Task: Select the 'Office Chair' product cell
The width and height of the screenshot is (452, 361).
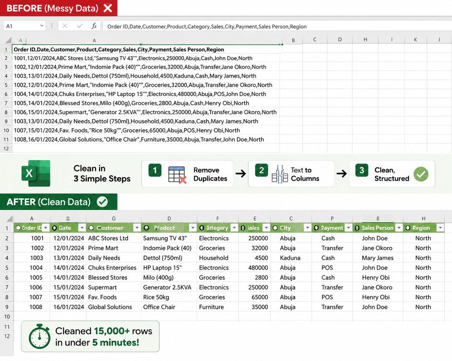Action: point(169,307)
